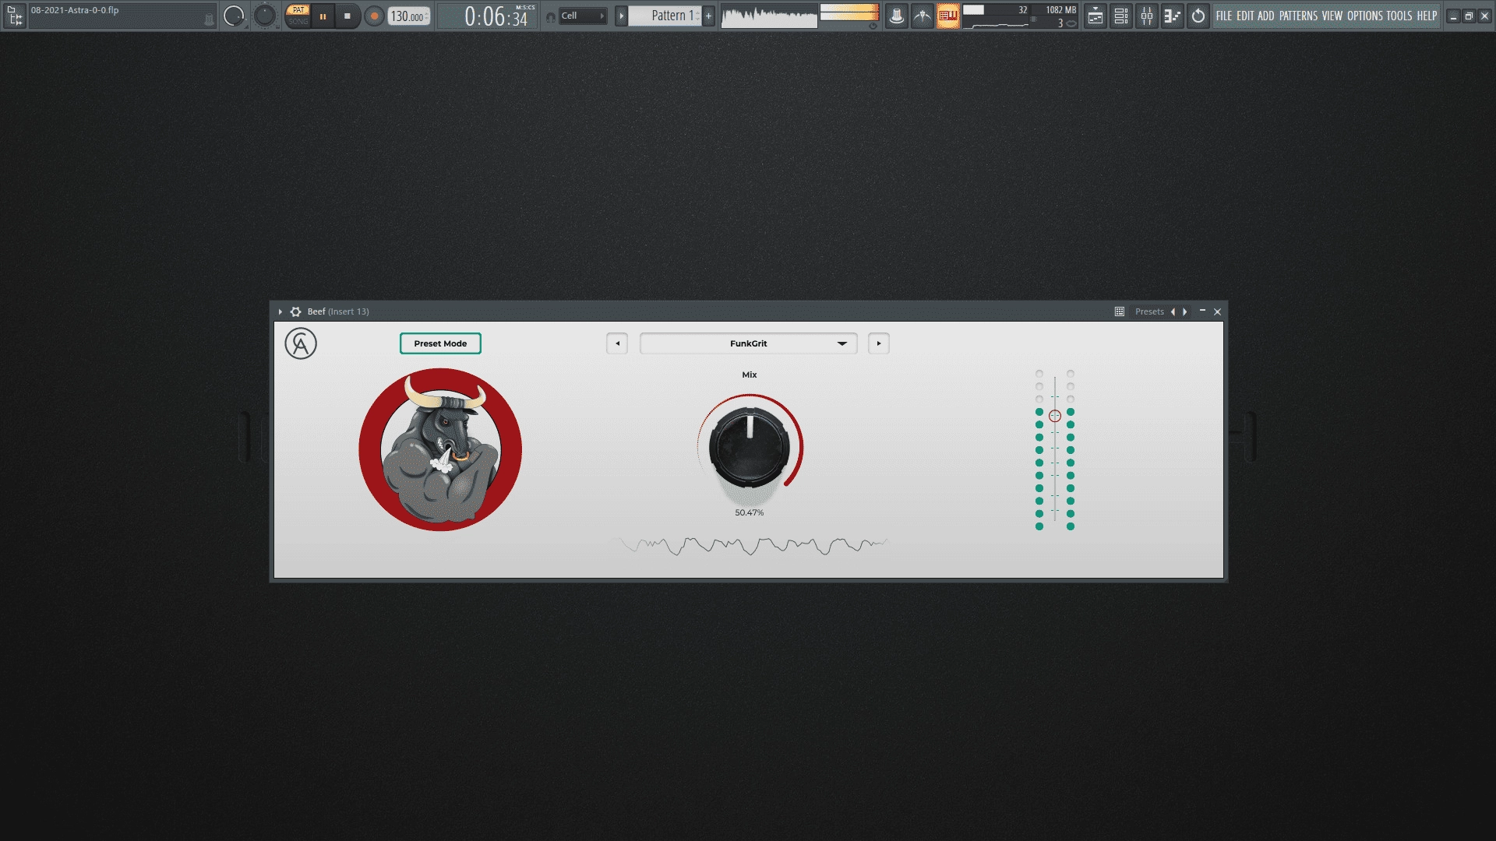Switch to PAT pattern mode
The width and height of the screenshot is (1496, 841).
pos(298,10)
